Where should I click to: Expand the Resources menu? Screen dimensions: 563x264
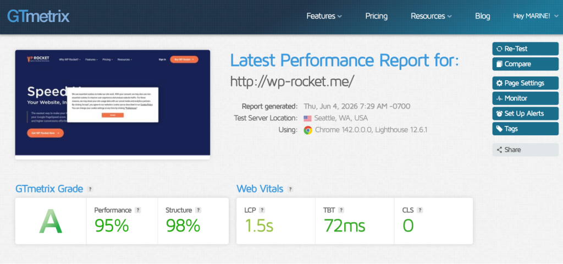click(x=431, y=16)
